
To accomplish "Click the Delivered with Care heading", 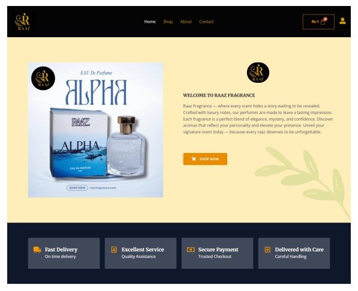I will tap(299, 250).
